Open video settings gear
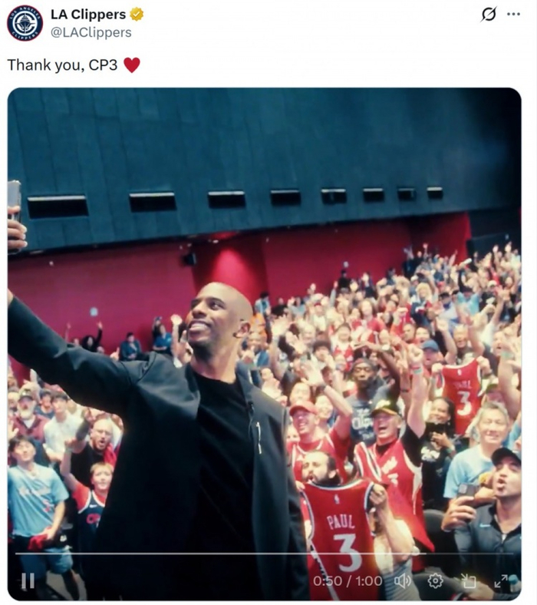Viewport: 537px width, 605px height. pos(435,580)
